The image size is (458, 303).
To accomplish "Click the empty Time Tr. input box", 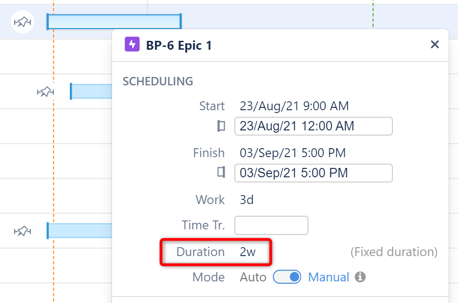I will tap(271, 225).
